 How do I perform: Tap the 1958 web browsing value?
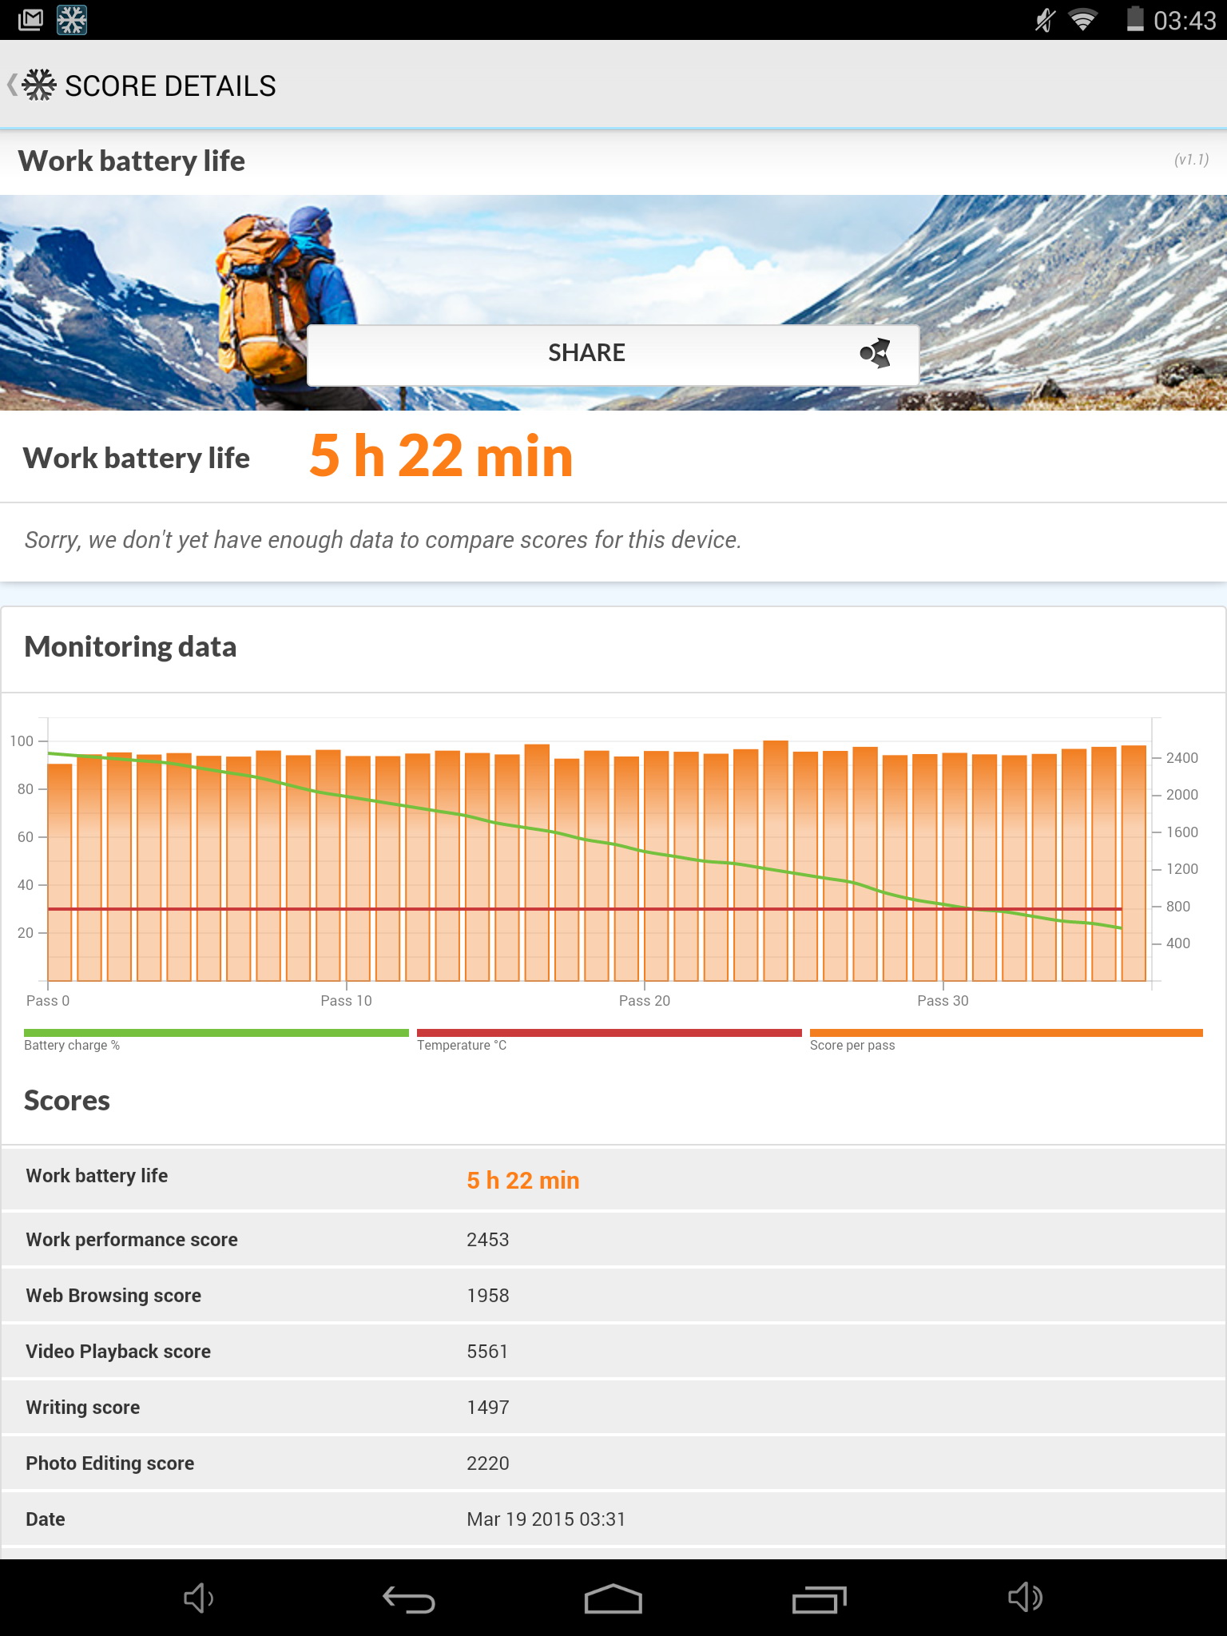[x=487, y=1296]
